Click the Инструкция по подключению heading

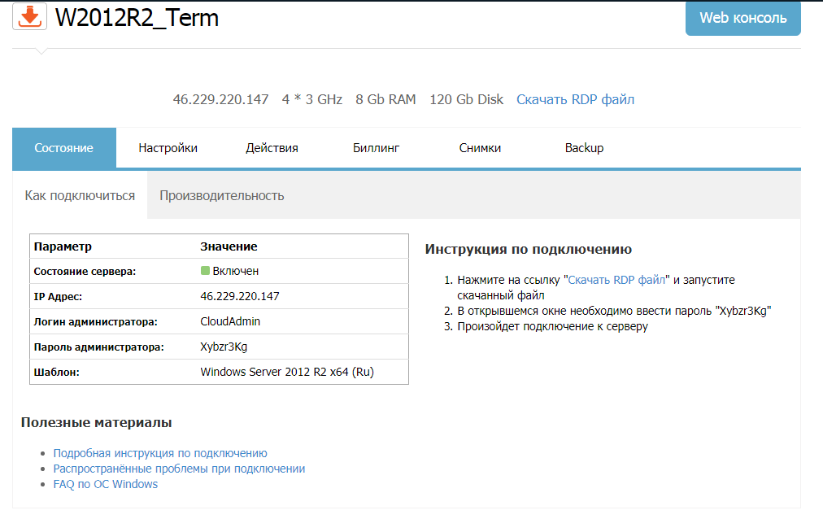[528, 249]
